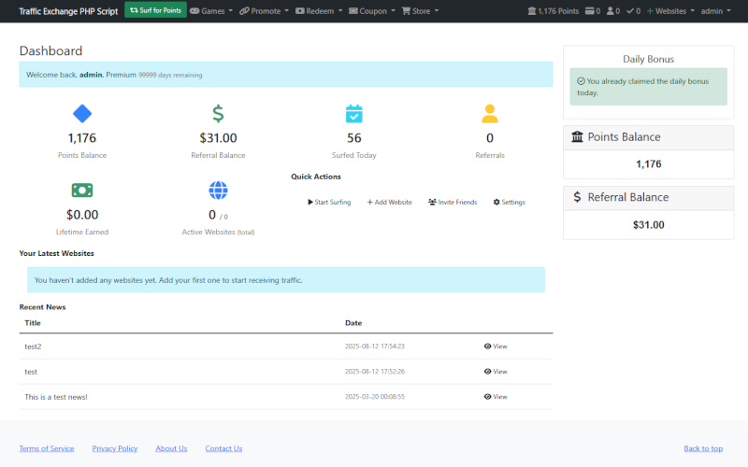Click the checkmark count icon in navbar
This screenshot has height=467, width=748.
point(632,11)
